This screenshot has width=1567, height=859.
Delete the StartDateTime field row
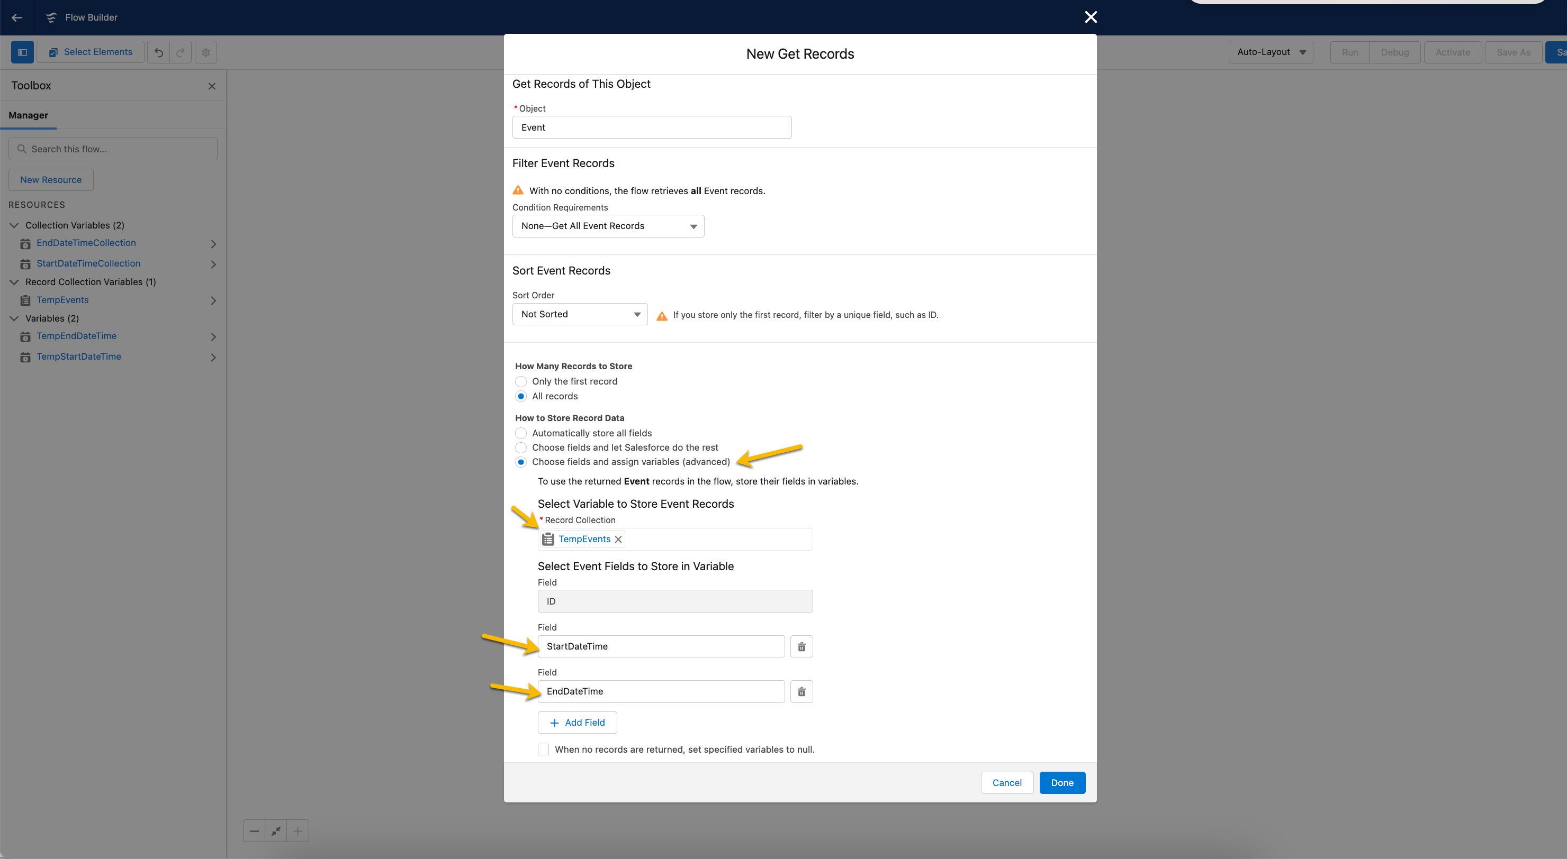[x=801, y=646]
